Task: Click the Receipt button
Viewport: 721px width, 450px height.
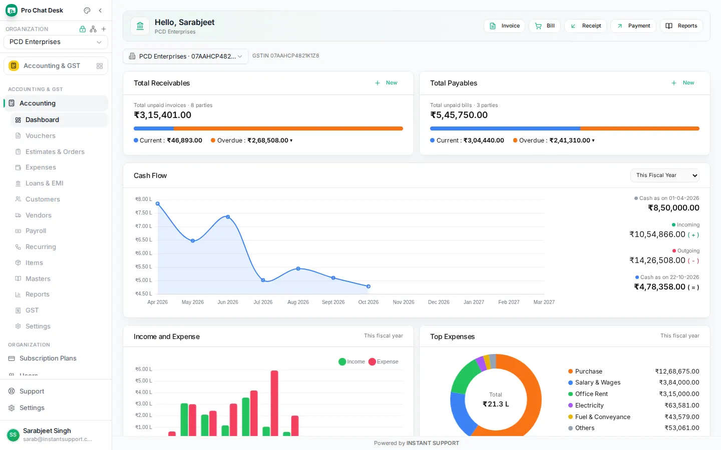Action: [x=585, y=26]
